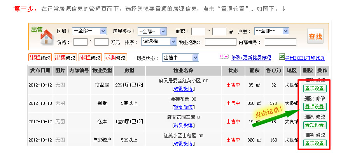Click the Excel export icon
The height and width of the screenshot is (154, 350).
[x=282, y=57]
